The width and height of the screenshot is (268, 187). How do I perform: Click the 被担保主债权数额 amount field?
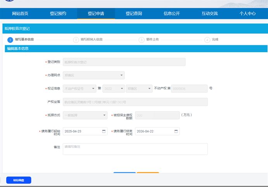click(157, 115)
